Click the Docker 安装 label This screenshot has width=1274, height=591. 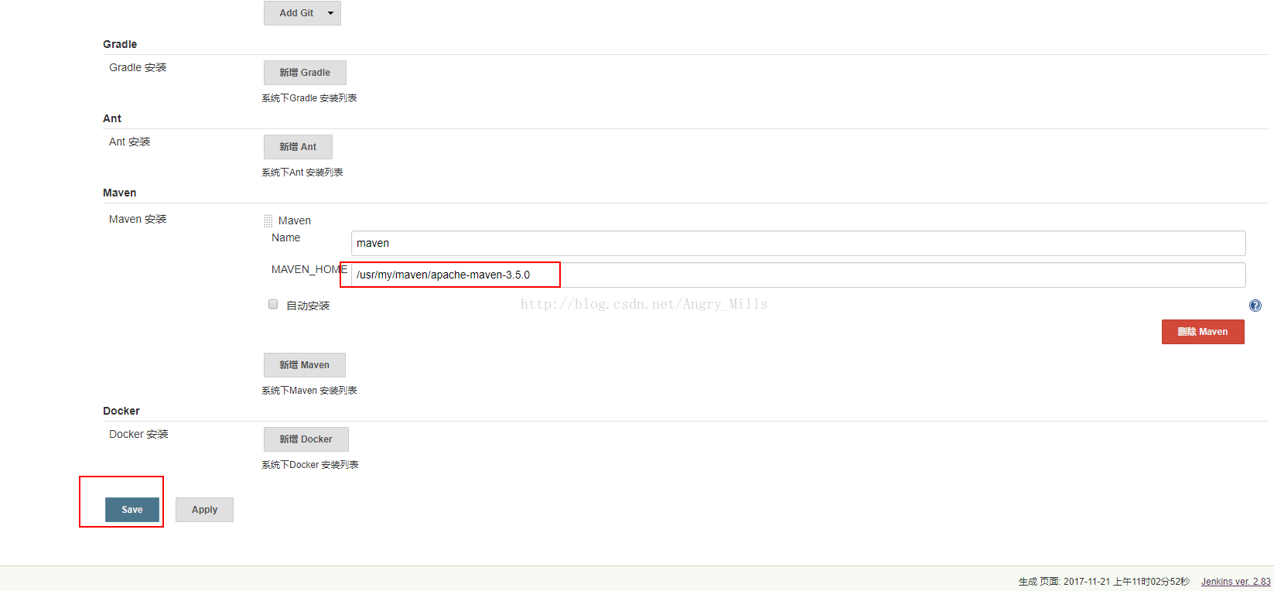tap(138, 434)
